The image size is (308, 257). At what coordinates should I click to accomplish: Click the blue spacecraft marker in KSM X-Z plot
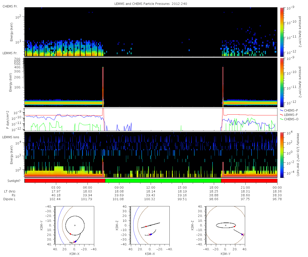coord(151,234)
